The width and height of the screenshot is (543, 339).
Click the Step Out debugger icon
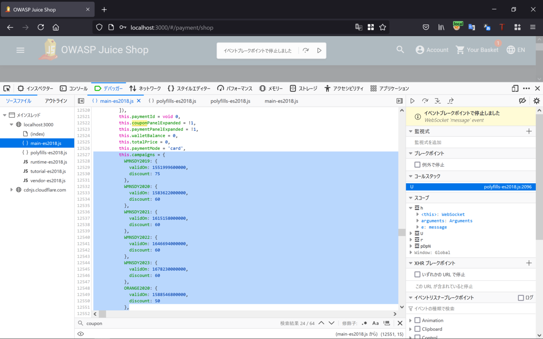pyautogui.click(x=451, y=101)
